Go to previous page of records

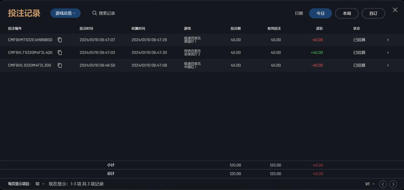tap(383, 184)
